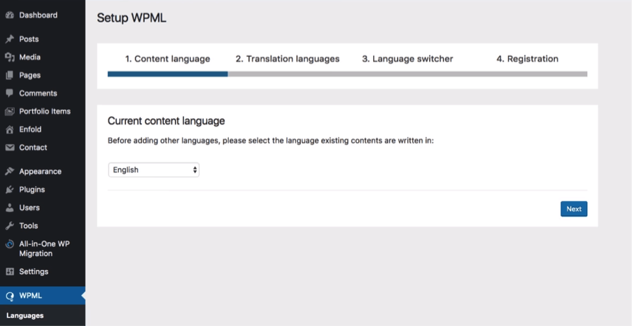The width and height of the screenshot is (632, 326).
Task: Click the Pages icon in sidebar
Action: click(x=10, y=76)
